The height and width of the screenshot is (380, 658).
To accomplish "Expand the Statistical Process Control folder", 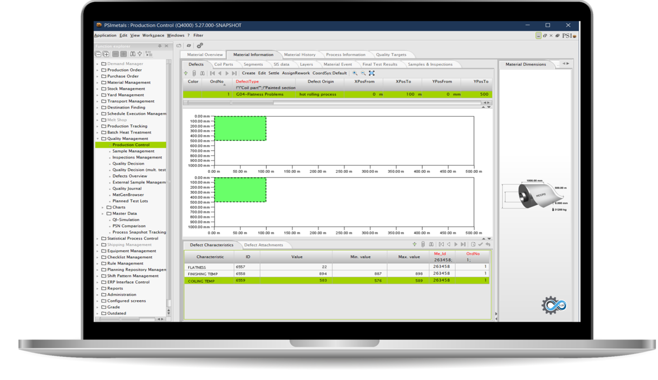I will (x=98, y=238).
